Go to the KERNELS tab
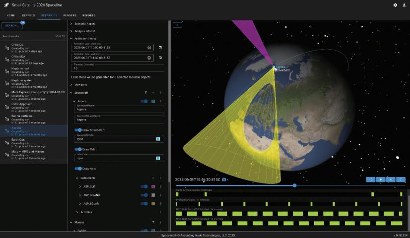This screenshot has width=410, height=238. click(28, 15)
